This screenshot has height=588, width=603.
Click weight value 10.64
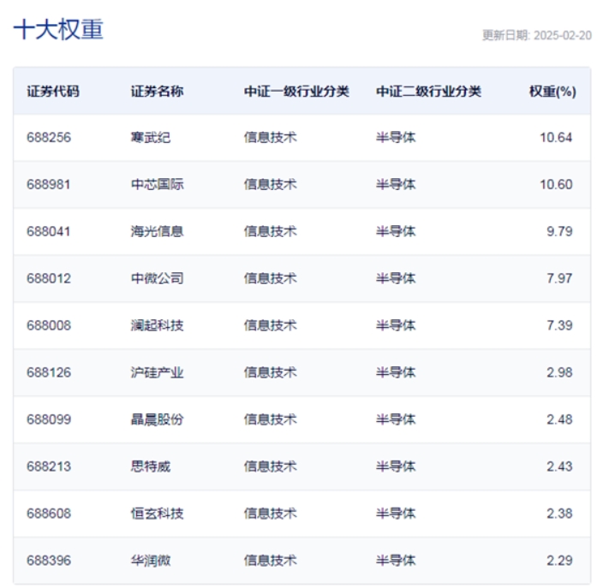click(556, 138)
